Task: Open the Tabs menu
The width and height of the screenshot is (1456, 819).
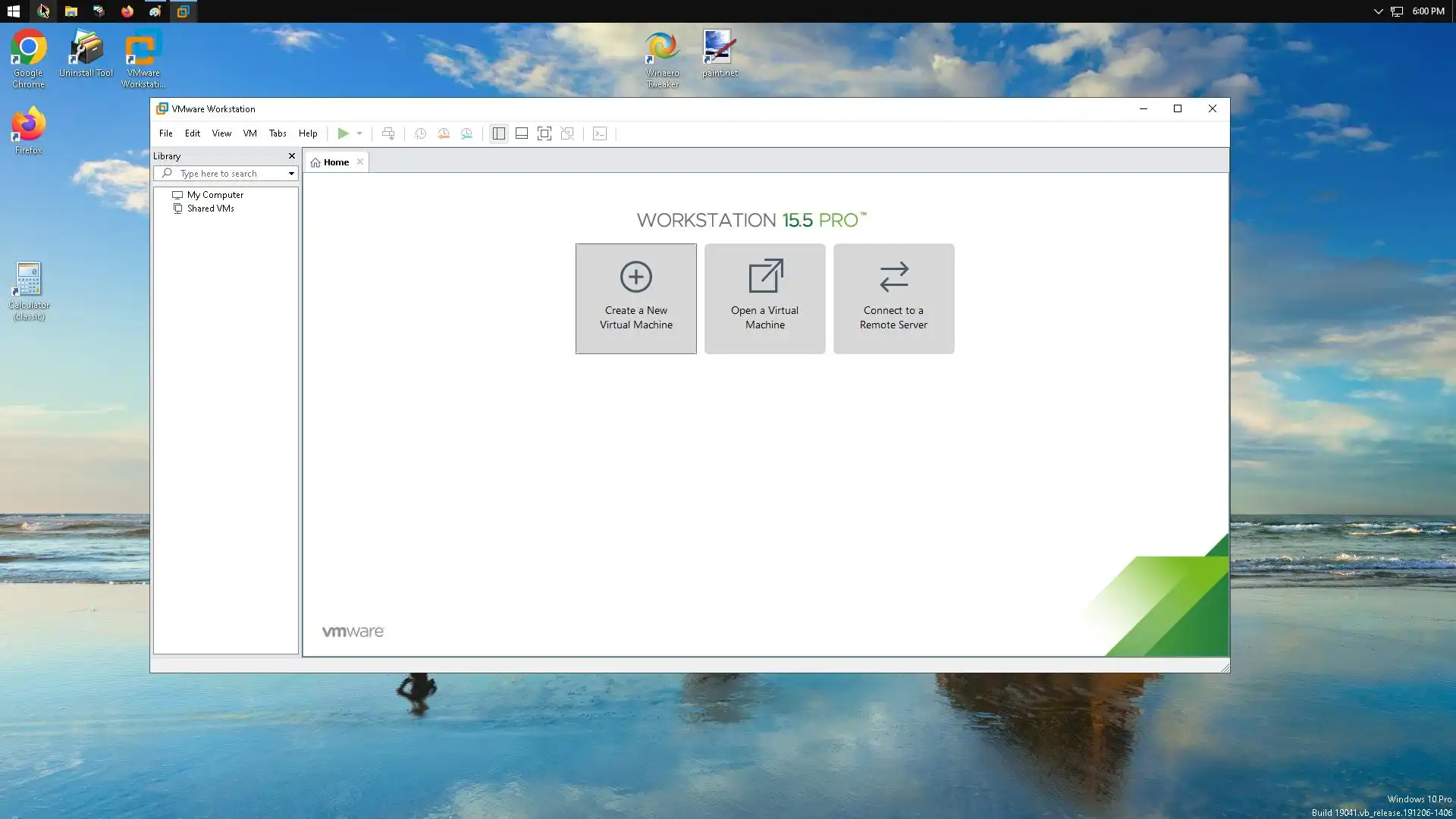Action: [x=278, y=133]
